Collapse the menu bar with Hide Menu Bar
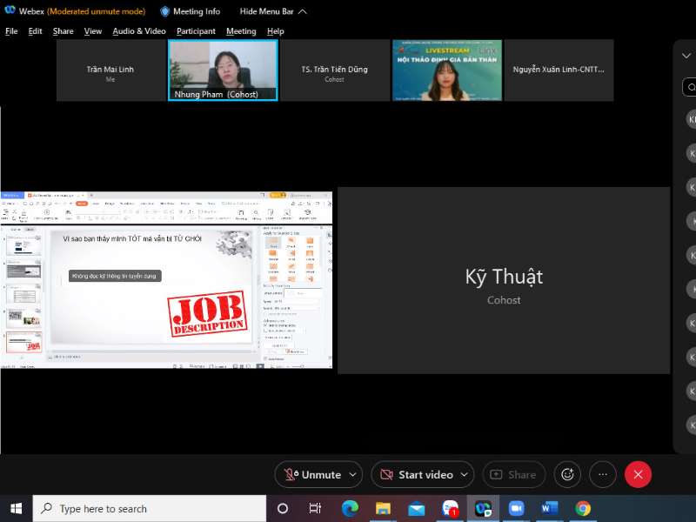Image resolution: width=696 pixels, height=522 pixels. [266, 11]
